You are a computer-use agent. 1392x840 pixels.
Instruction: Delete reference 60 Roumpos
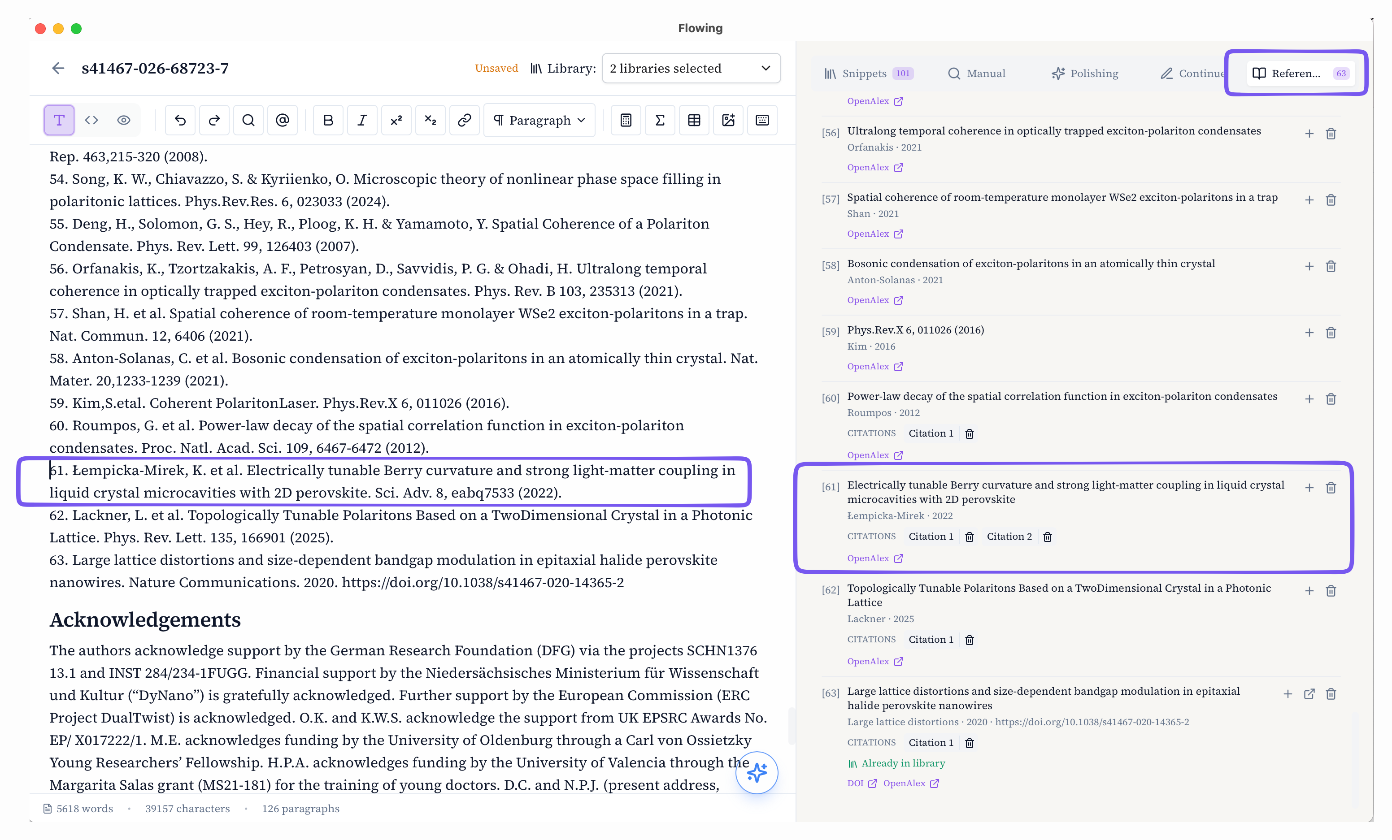(1331, 399)
